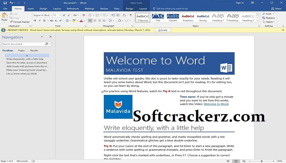Select the Format Painter tool
286x163 pixels.
point(20,22)
